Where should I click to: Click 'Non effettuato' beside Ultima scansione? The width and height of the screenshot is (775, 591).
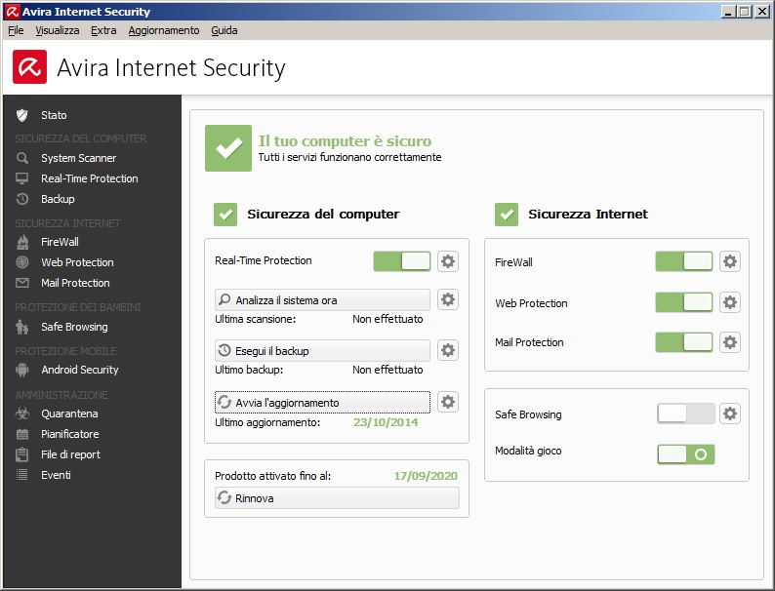coord(387,319)
